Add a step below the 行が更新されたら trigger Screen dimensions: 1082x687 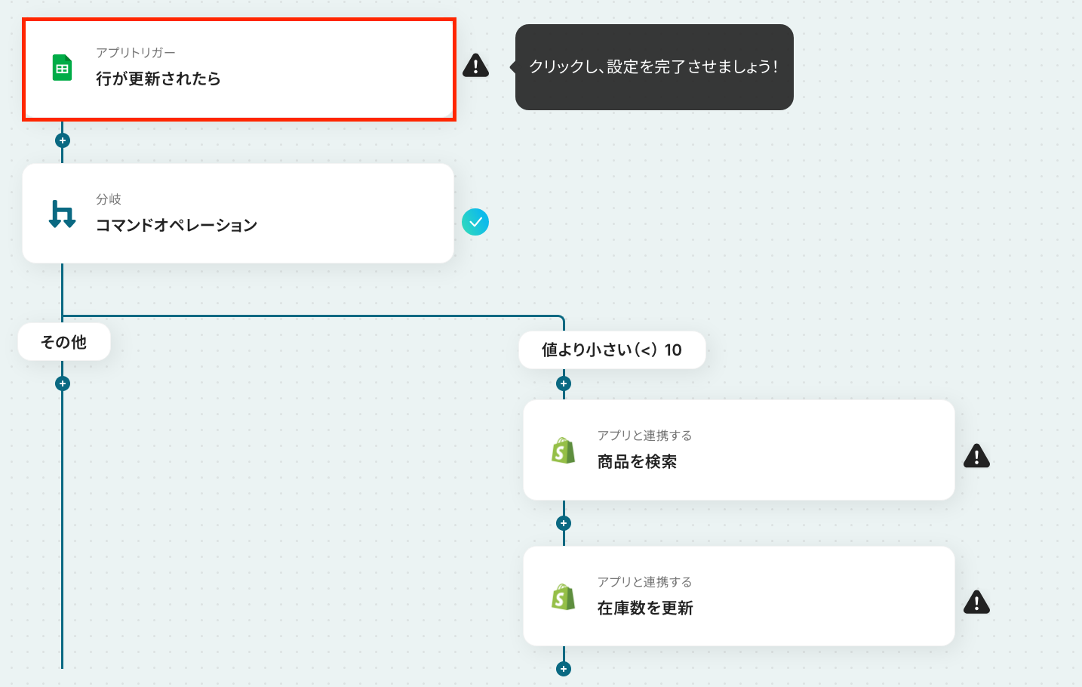point(63,140)
